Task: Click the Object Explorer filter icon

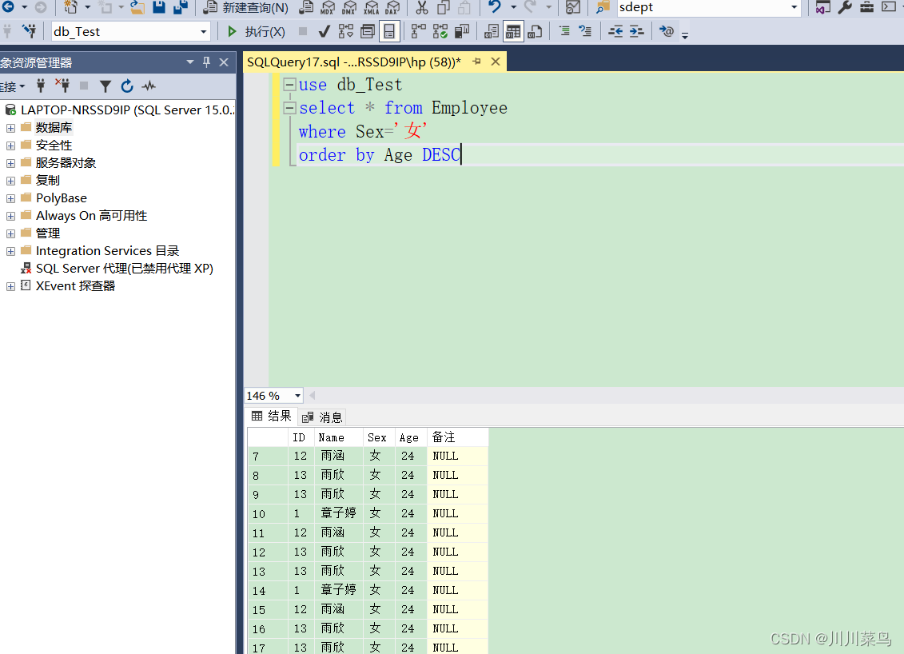Action: (105, 86)
